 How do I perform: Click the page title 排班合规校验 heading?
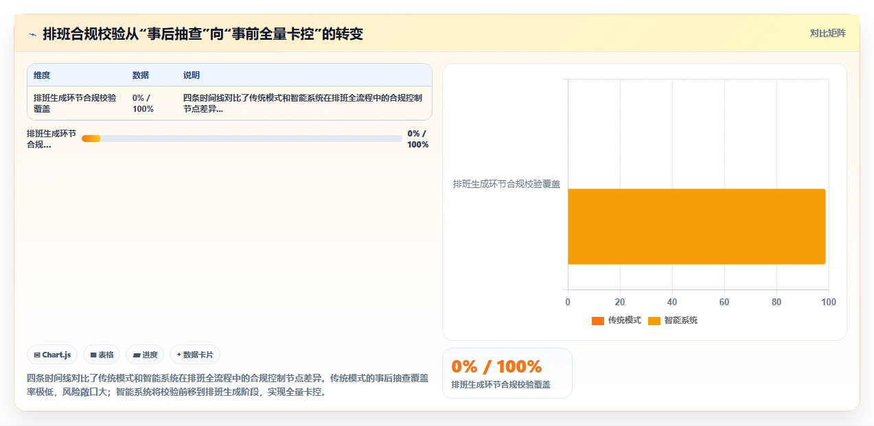click(203, 34)
